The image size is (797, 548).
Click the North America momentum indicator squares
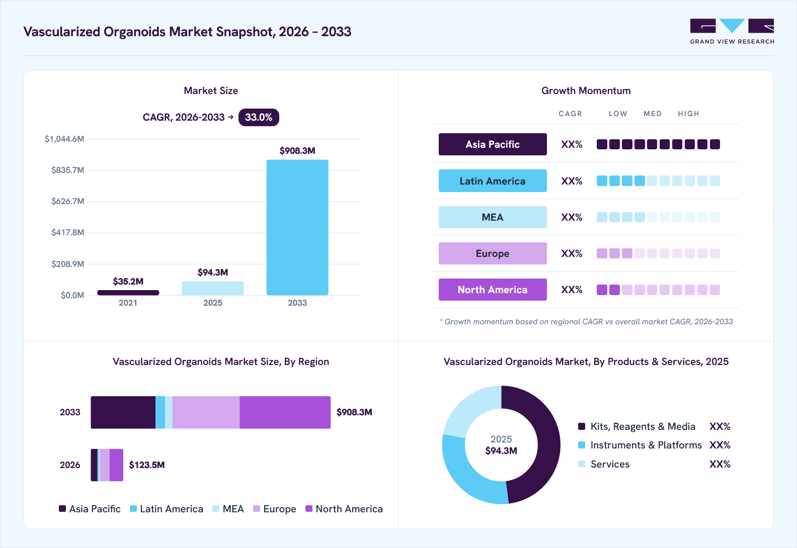(x=658, y=290)
